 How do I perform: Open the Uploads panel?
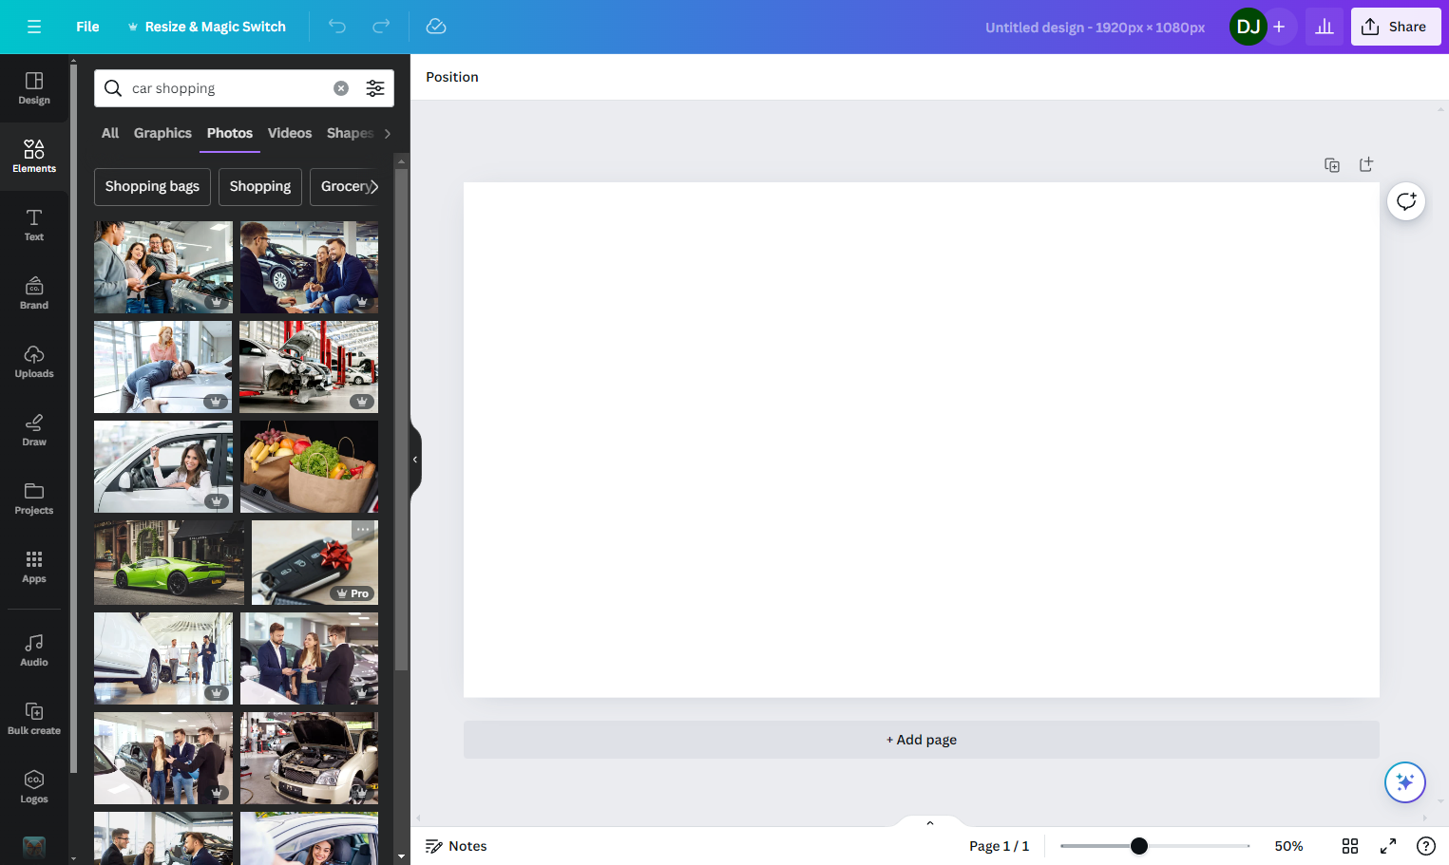pos(34,362)
